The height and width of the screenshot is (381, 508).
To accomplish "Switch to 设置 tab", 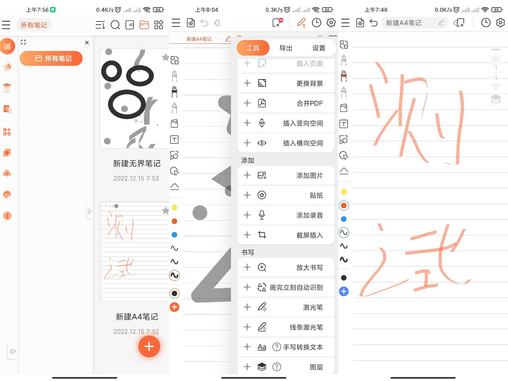I will pyautogui.click(x=319, y=48).
